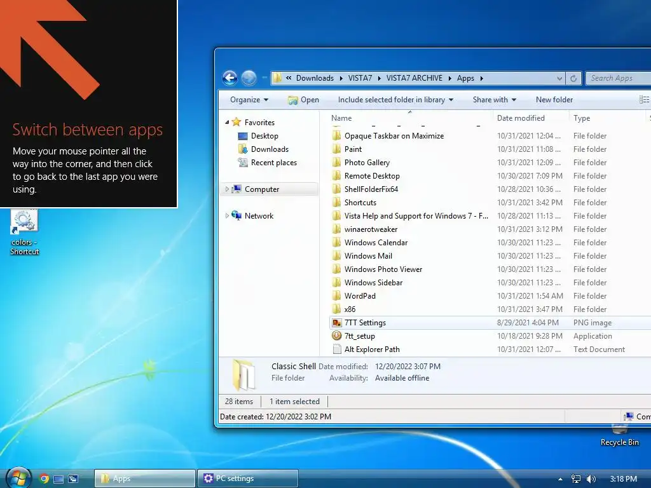This screenshot has height=488, width=651.
Task: Select the Alt Explorer Path text document icon
Action: click(337, 349)
